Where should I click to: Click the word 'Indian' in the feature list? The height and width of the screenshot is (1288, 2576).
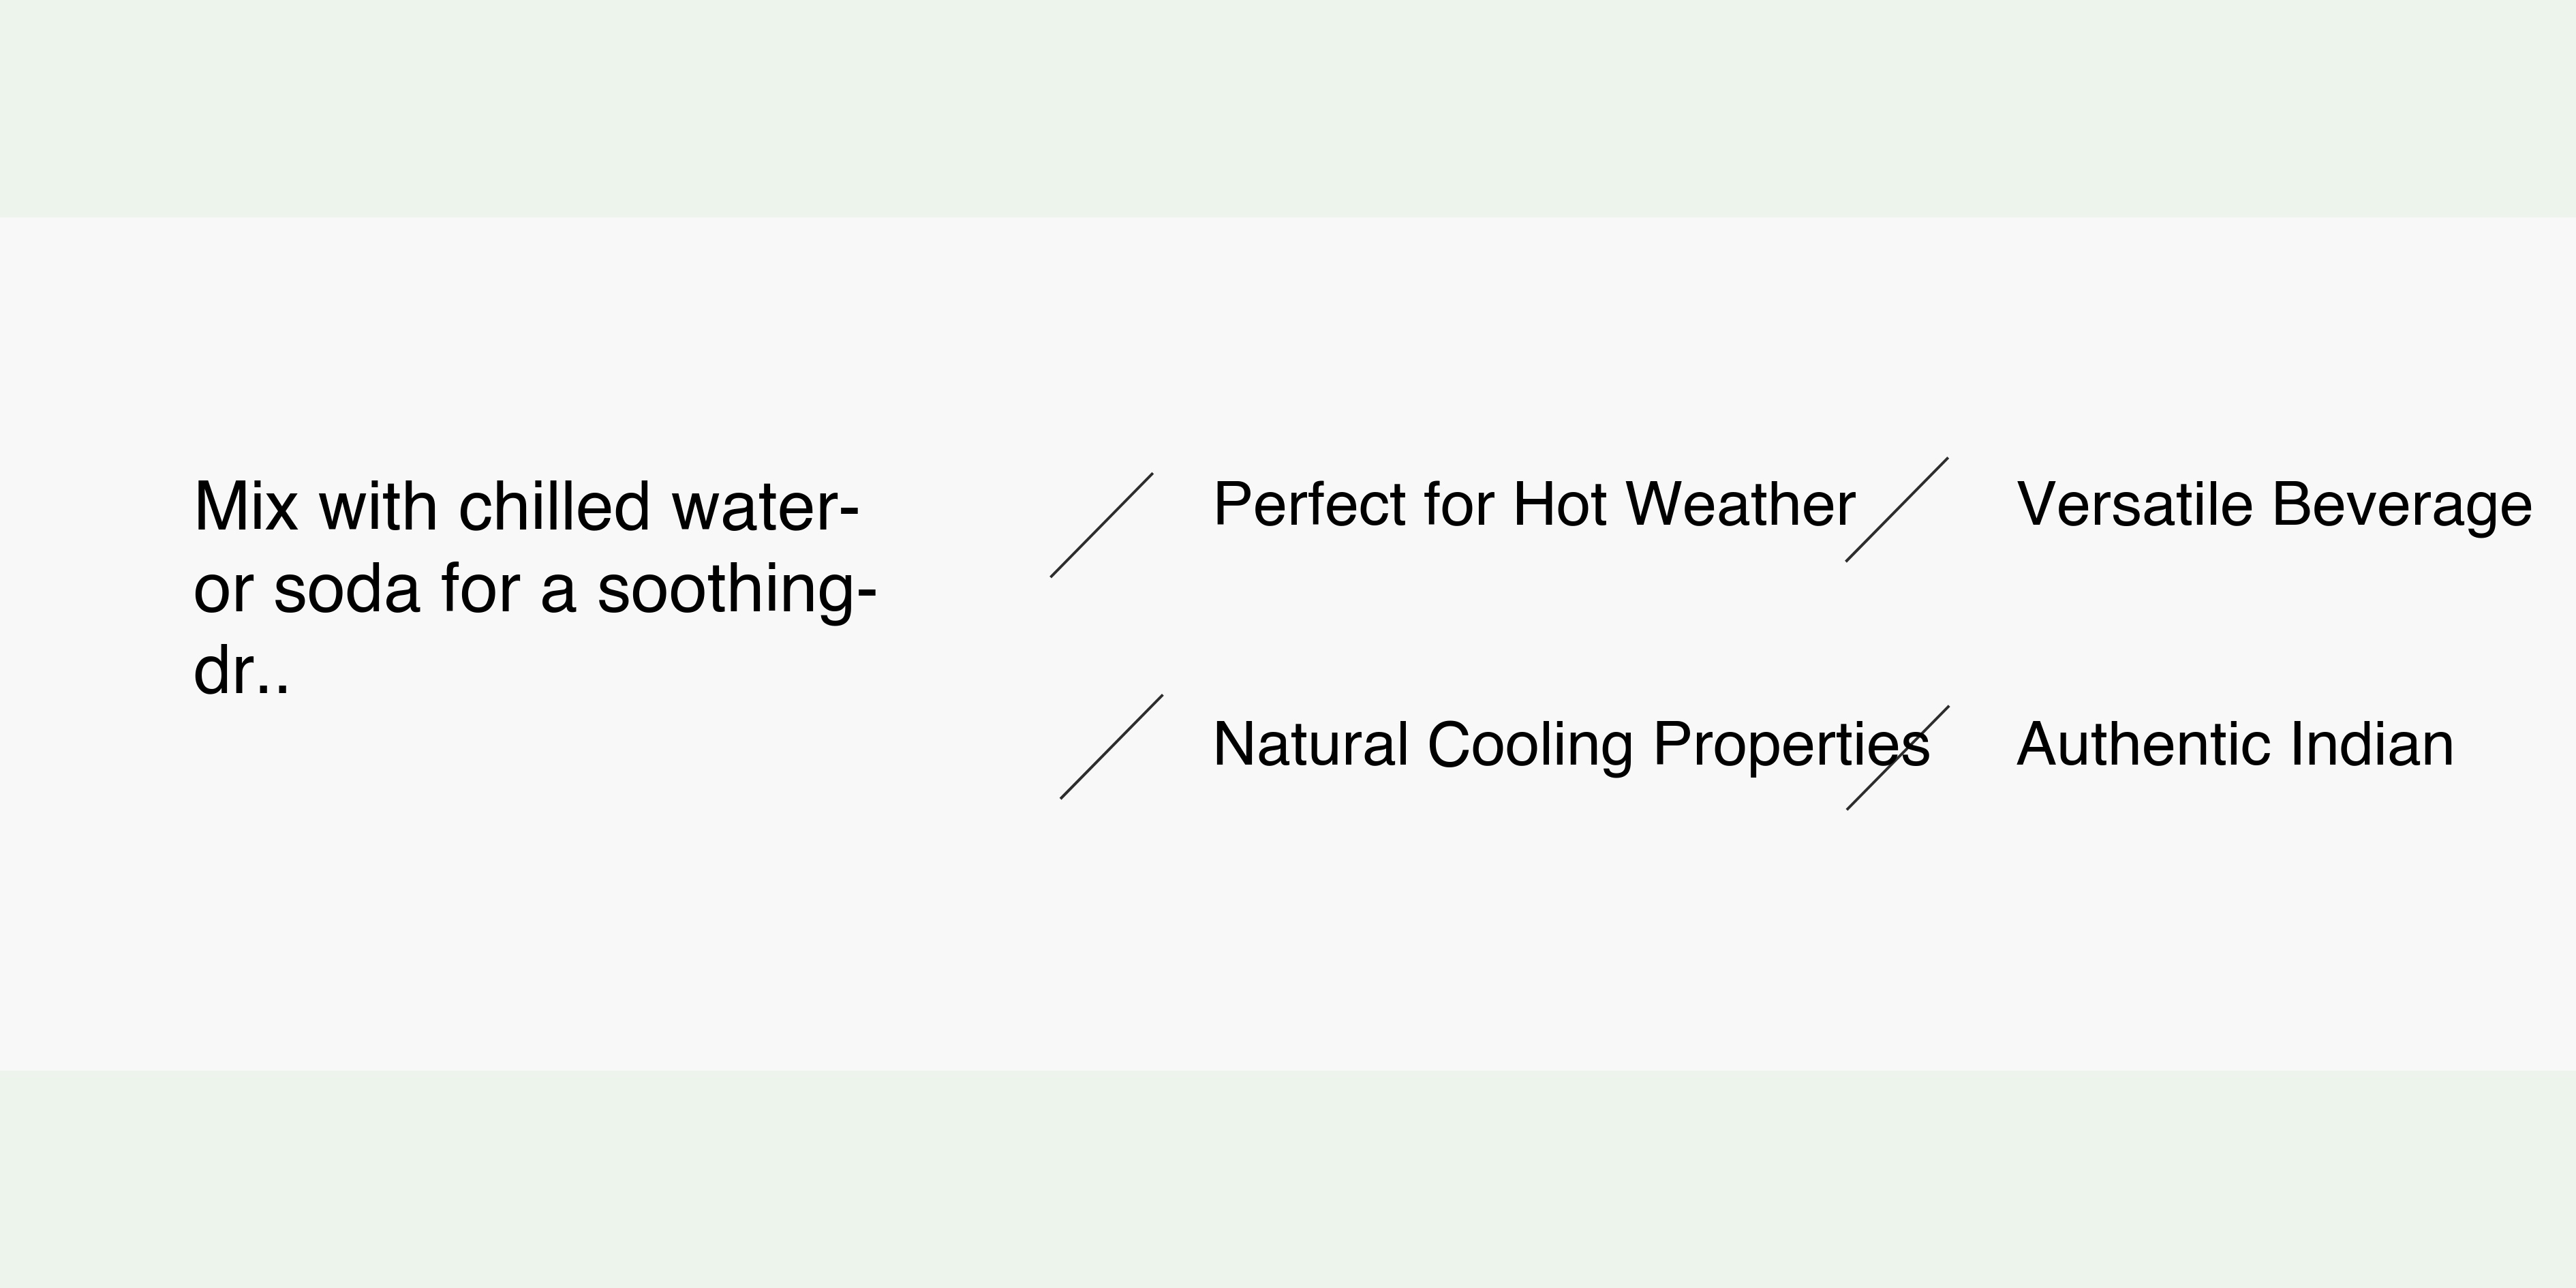pyautogui.click(x=2371, y=745)
